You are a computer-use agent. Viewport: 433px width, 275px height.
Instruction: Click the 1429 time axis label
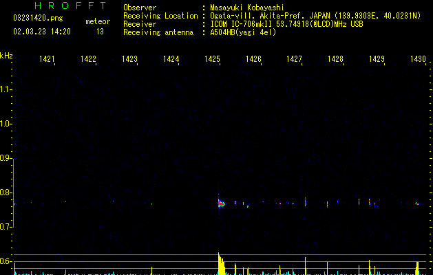377,59
